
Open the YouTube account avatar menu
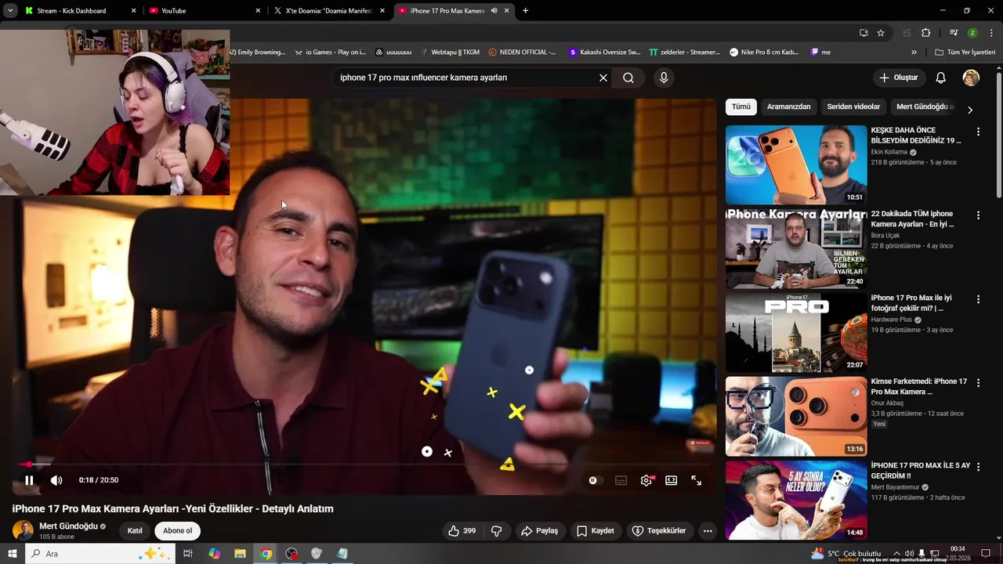971,78
